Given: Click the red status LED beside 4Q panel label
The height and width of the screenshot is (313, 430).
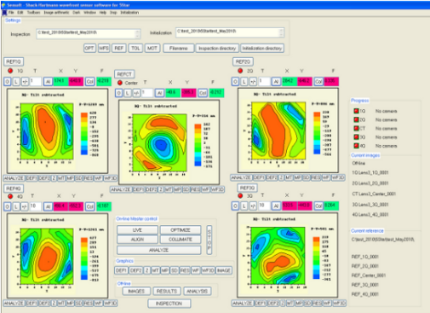Looking at the screenshot, I should pos(10,196).
